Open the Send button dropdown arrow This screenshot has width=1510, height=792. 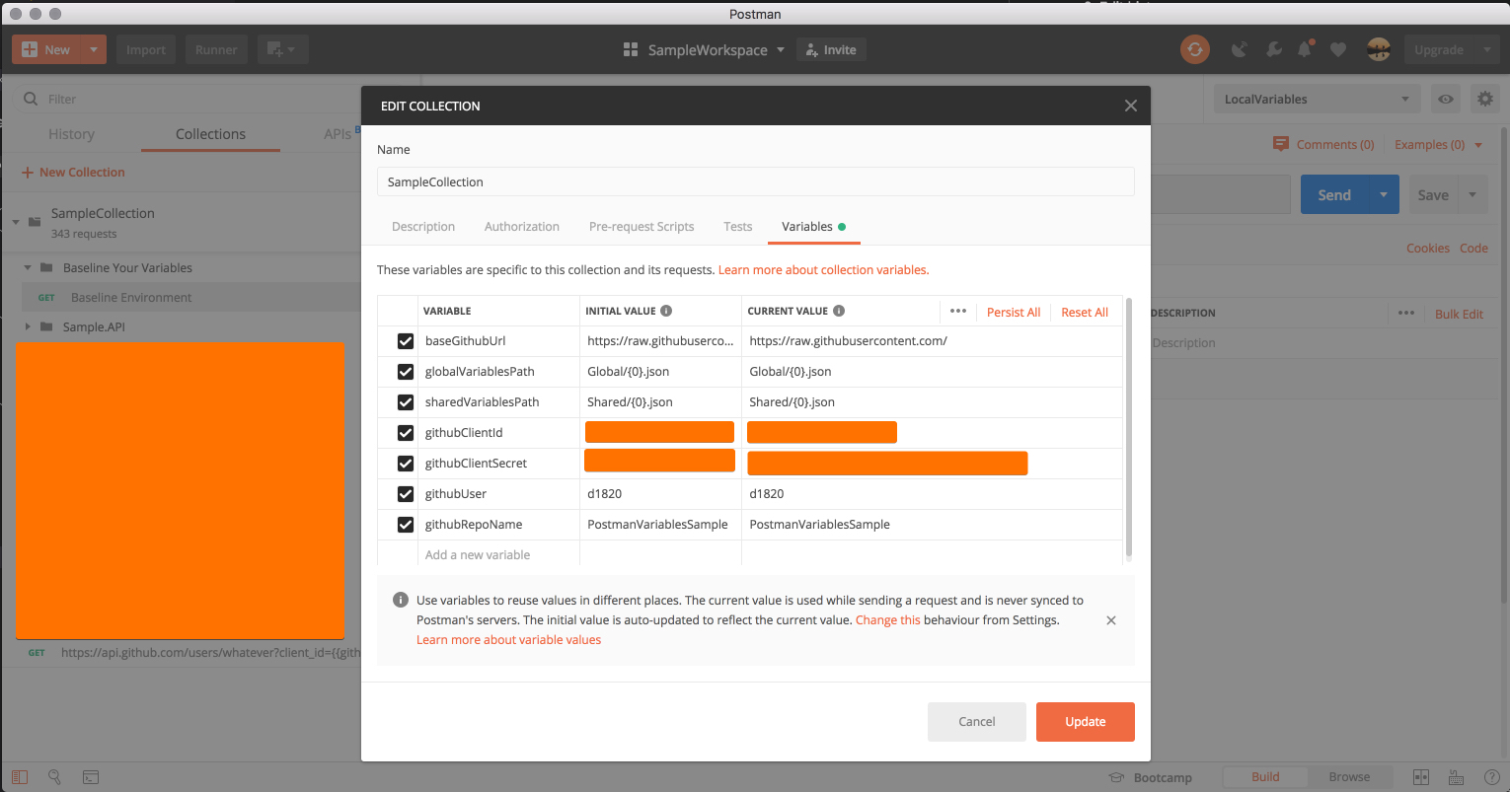(1384, 195)
